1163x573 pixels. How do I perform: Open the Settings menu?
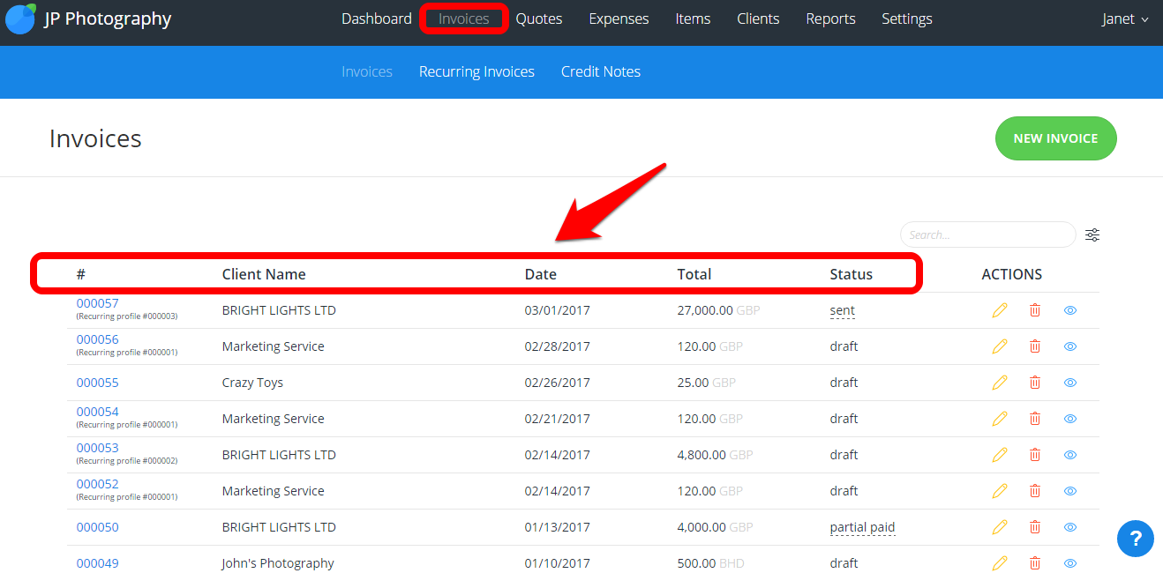click(907, 19)
